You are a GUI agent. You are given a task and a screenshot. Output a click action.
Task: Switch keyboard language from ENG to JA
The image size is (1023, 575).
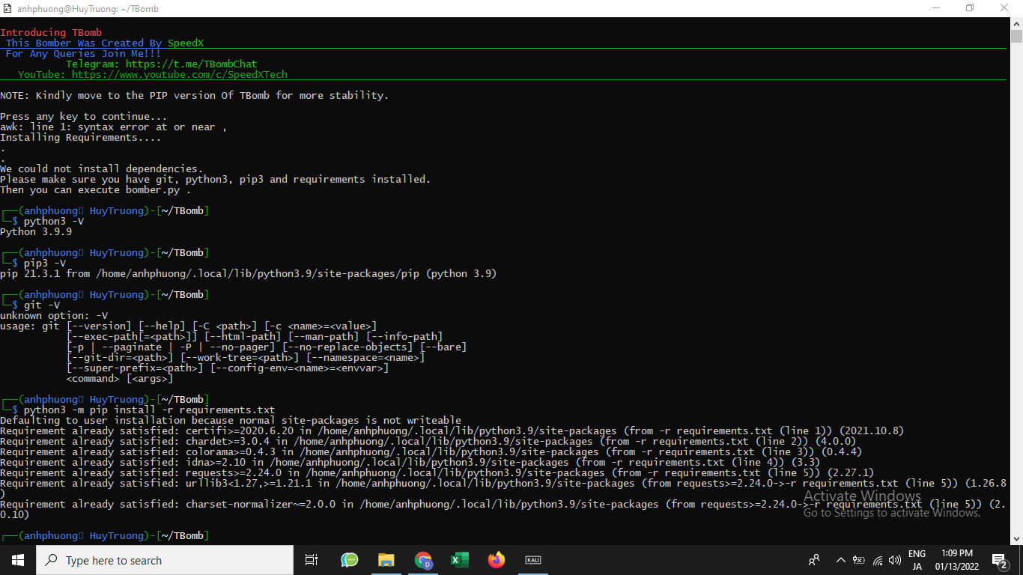tap(917, 559)
